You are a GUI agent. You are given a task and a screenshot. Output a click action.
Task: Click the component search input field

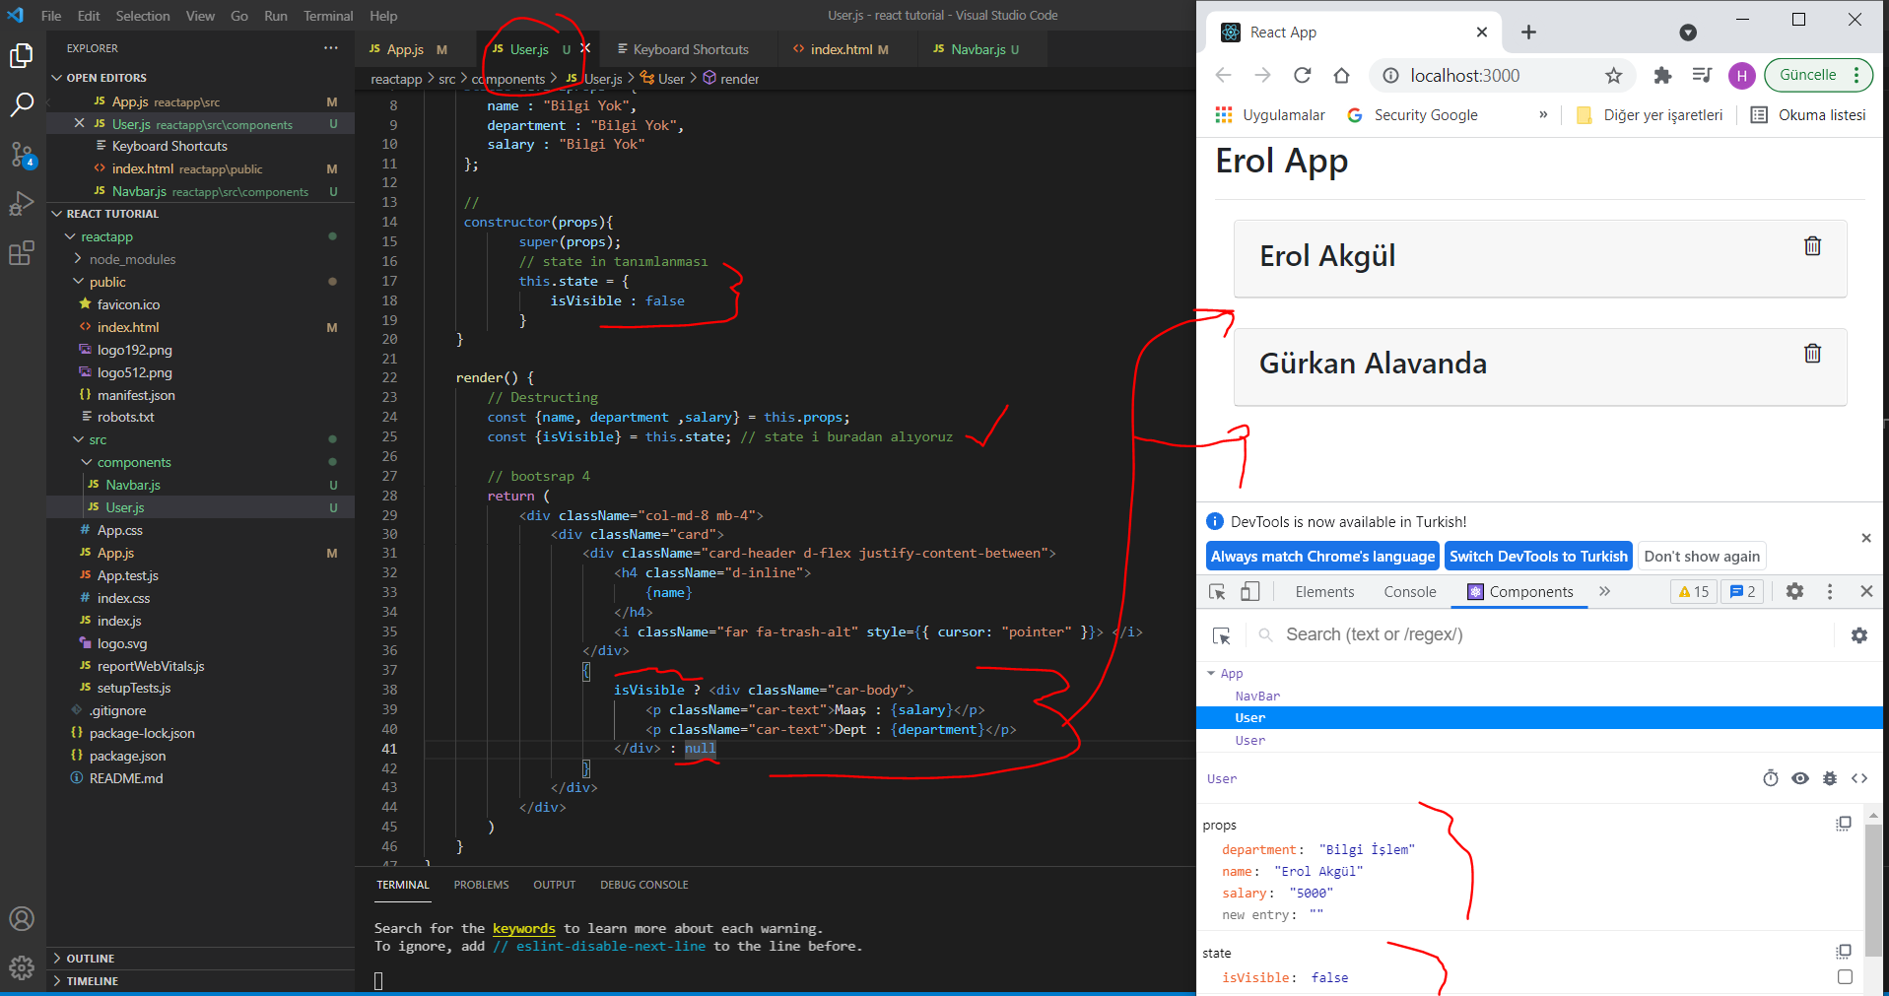(1547, 635)
